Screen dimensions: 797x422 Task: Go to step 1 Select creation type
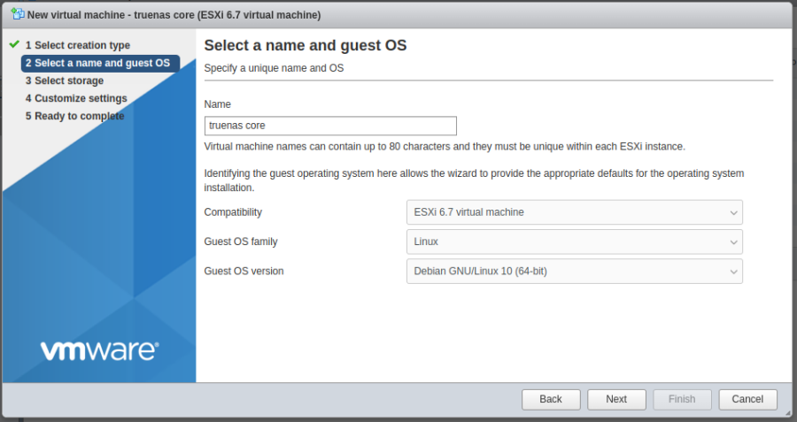coord(77,45)
